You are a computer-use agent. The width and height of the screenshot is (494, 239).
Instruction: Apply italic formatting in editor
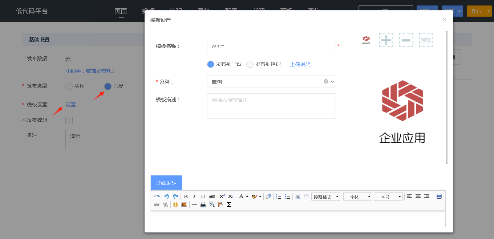coord(194,197)
